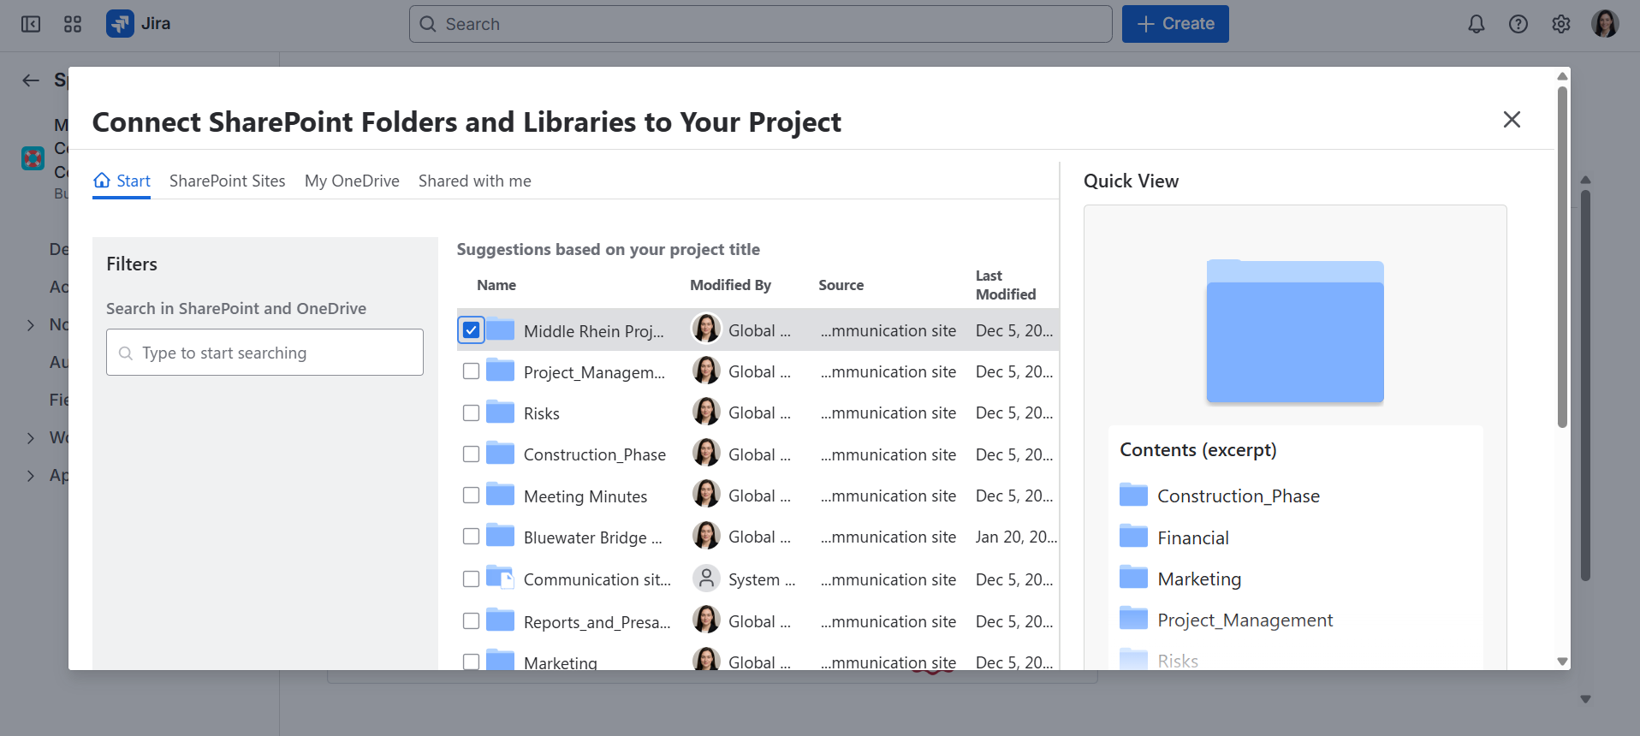Viewport: 1640px width, 736px height.
Task: Open the settings gear icon
Action: click(x=1560, y=24)
